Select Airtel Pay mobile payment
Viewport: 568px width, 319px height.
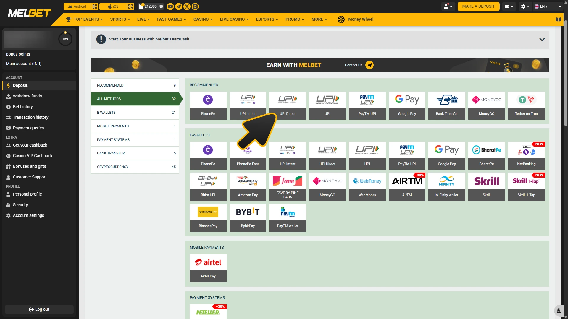208,268
